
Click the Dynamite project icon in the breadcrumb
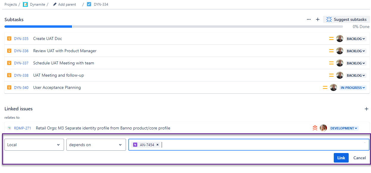pyautogui.click(x=25, y=4)
